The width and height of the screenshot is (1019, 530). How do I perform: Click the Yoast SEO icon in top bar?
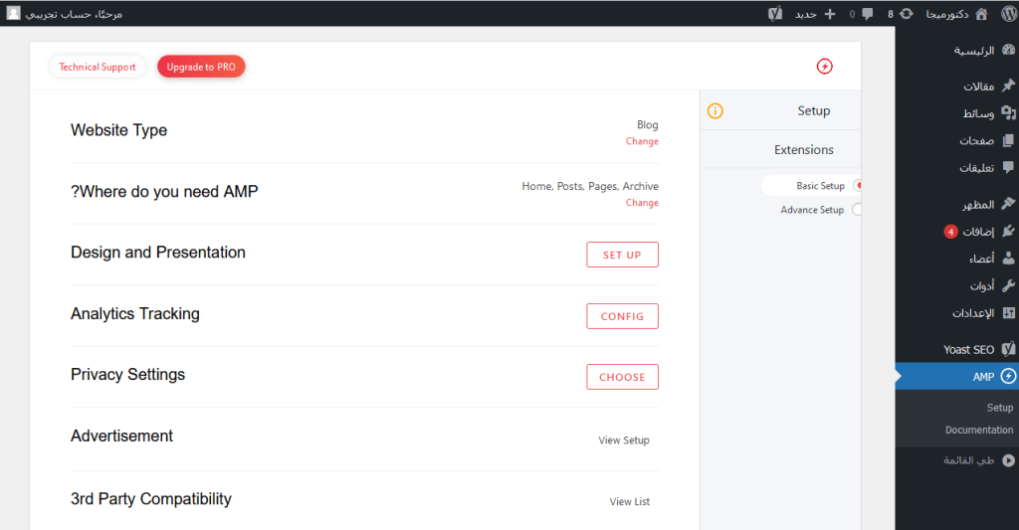tap(775, 14)
